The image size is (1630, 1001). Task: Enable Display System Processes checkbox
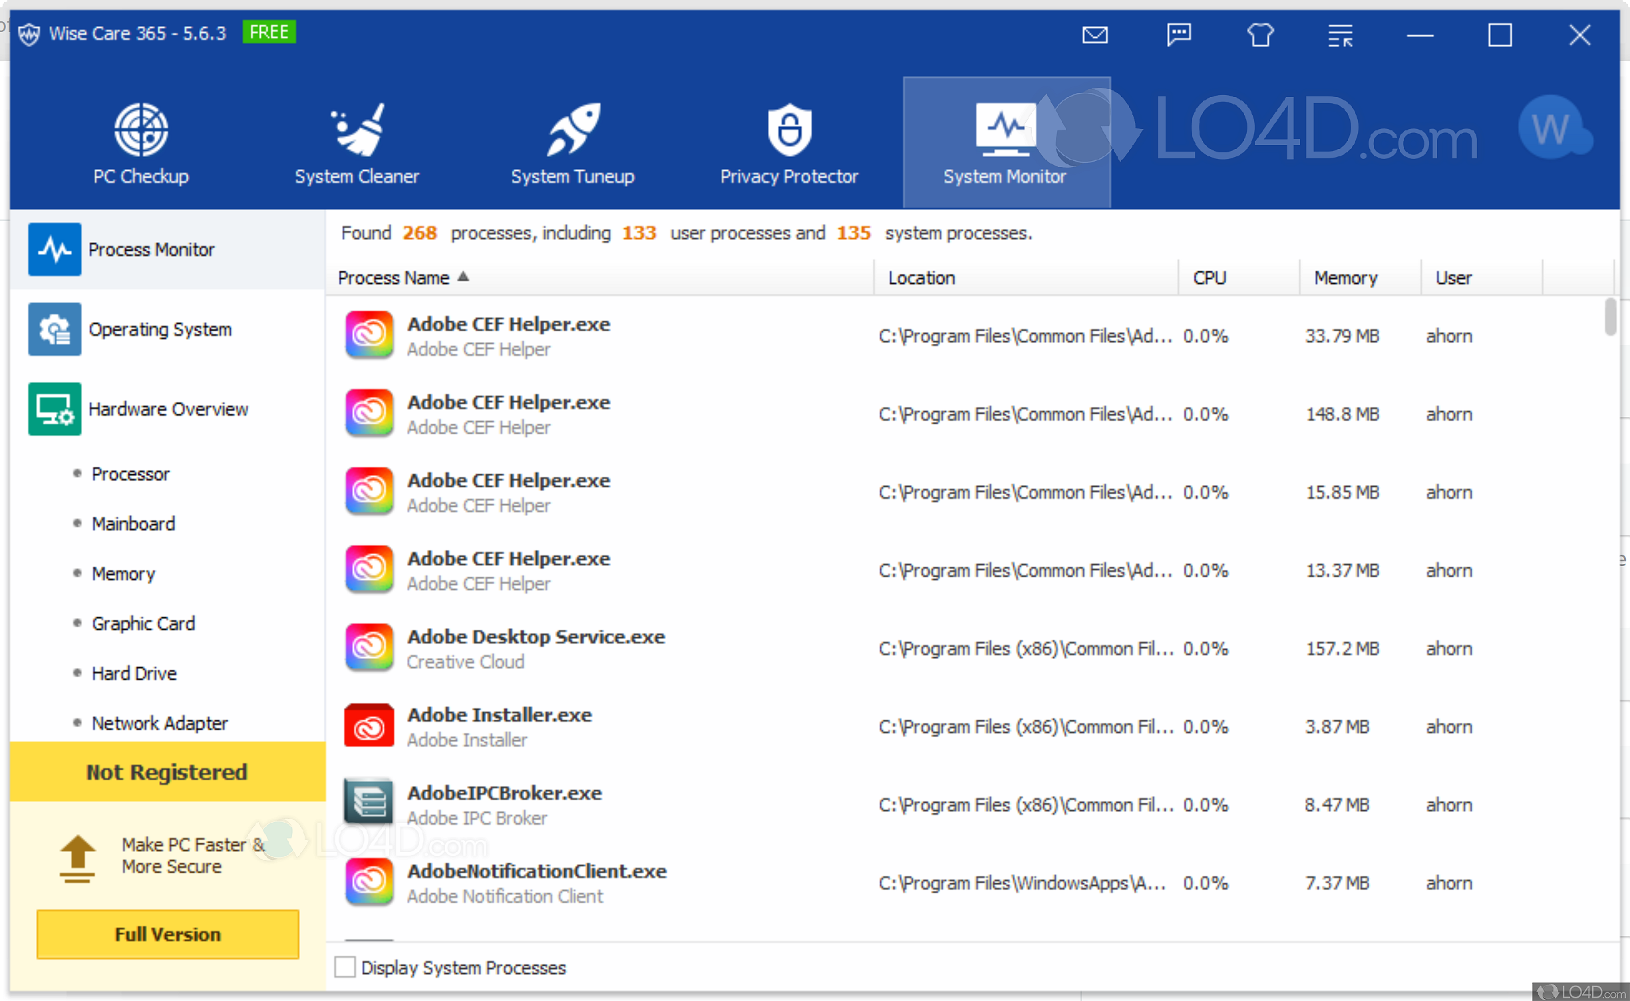pos(345,966)
